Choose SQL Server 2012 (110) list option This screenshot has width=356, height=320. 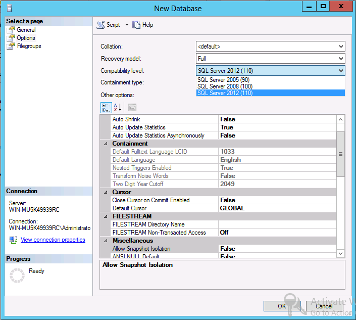[x=270, y=93]
